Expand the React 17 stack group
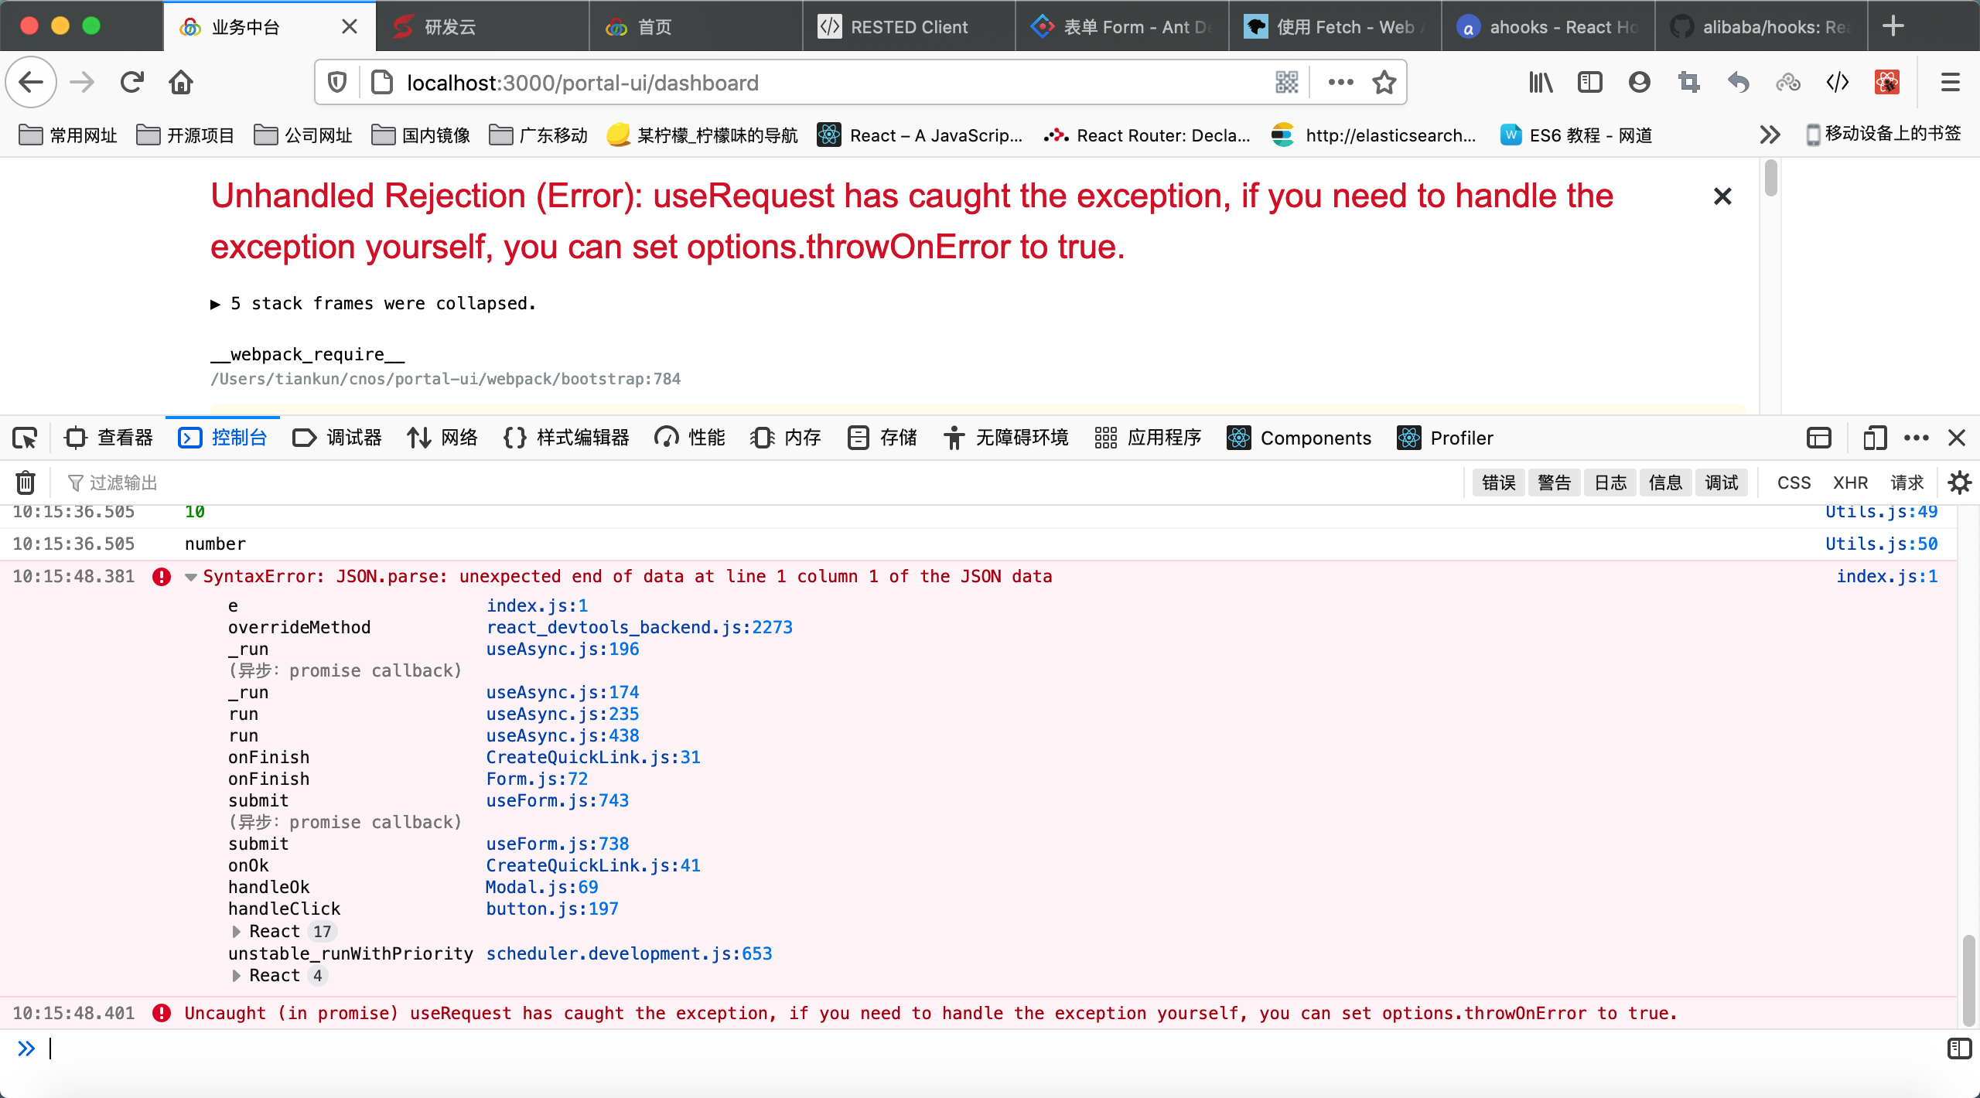 coord(237,931)
